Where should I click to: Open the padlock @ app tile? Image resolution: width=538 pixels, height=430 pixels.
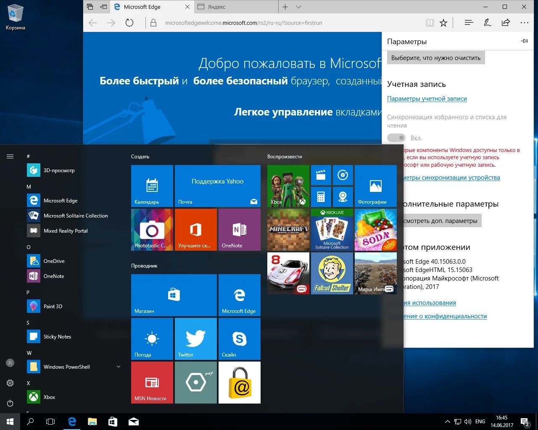pos(240,382)
